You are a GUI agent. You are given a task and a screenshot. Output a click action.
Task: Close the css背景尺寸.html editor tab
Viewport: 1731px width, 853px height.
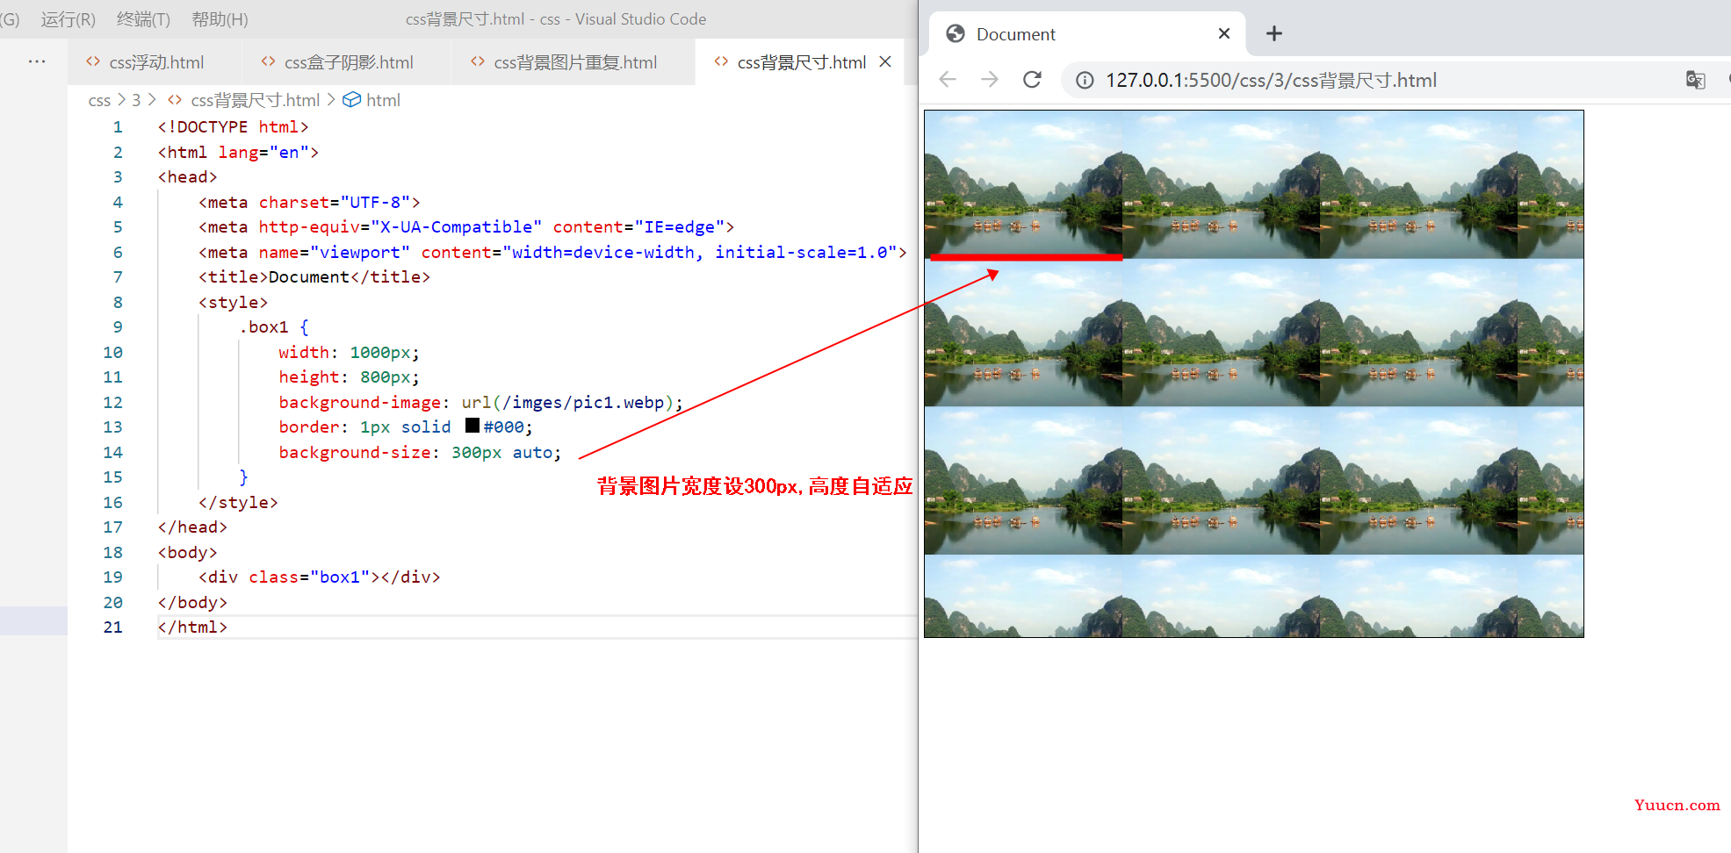[885, 61]
